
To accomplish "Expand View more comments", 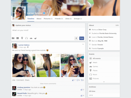I will point(48,84).
